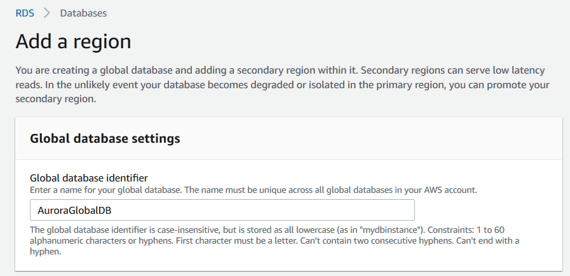This screenshot has width=570, height=276.
Task: Click the trailing 'hyphen.' word on last line
Action: tap(46, 251)
